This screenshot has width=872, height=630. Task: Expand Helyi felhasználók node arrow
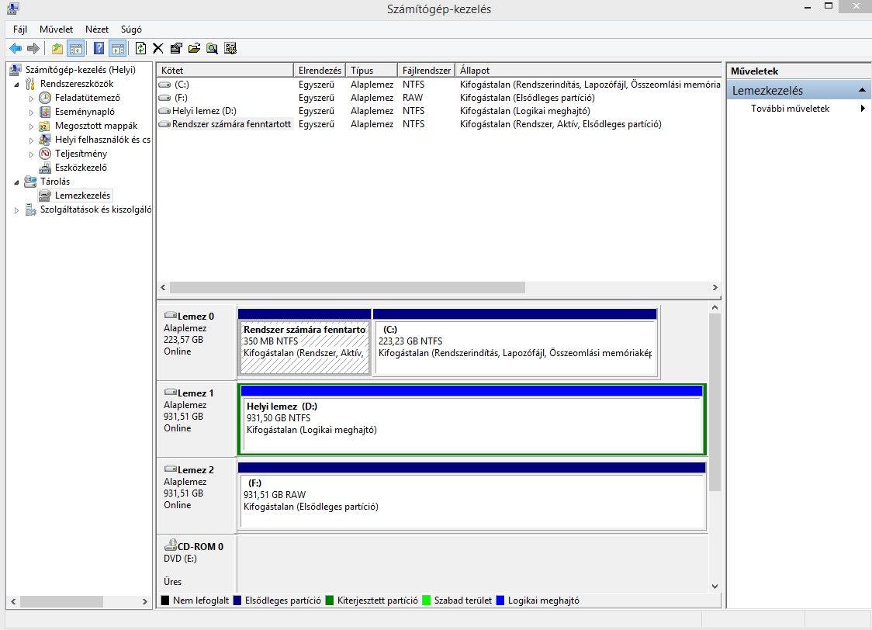pyautogui.click(x=31, y=140)
